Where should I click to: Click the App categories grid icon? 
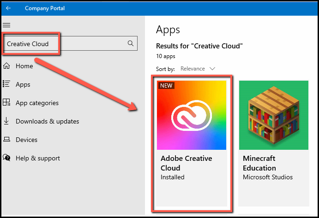[6, 102]
